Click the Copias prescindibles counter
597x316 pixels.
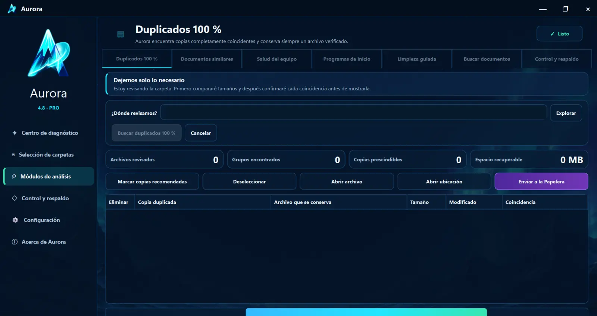(x=407, y=159)
